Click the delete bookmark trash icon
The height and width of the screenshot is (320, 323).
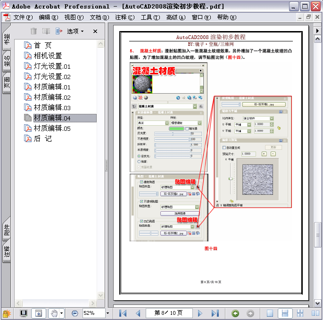pyautogui.click(x=33, y=31)
